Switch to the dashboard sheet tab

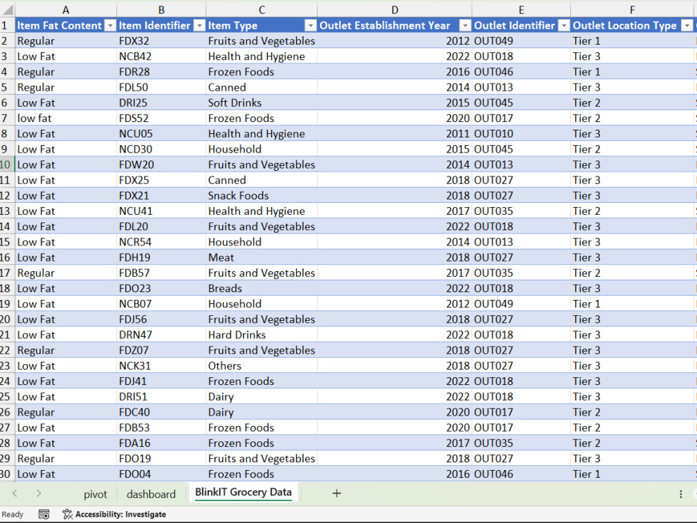(151, 494)
